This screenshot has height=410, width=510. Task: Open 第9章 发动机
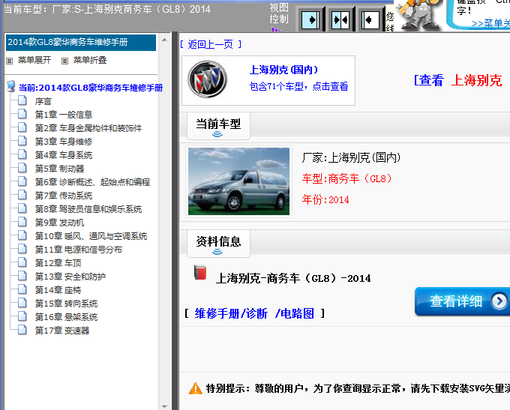(59, 223)
